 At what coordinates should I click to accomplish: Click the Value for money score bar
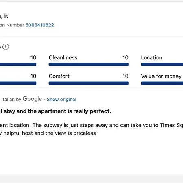pyautogui.click(x=162, y=83)
